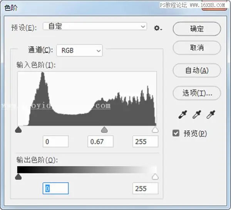Confirm with the 确定 button
The image size is (231, 210).
click(x=197, y=29)
